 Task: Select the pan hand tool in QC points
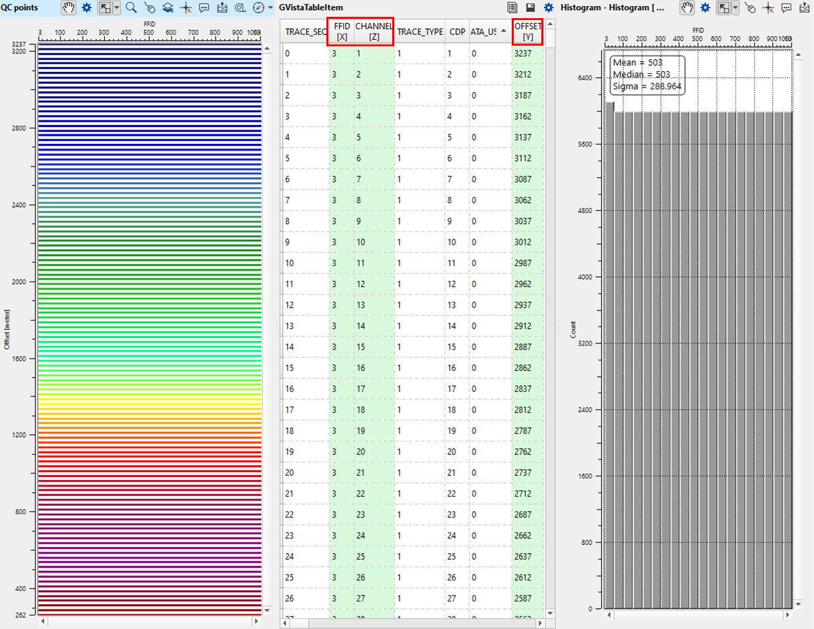tap(69, 7)
